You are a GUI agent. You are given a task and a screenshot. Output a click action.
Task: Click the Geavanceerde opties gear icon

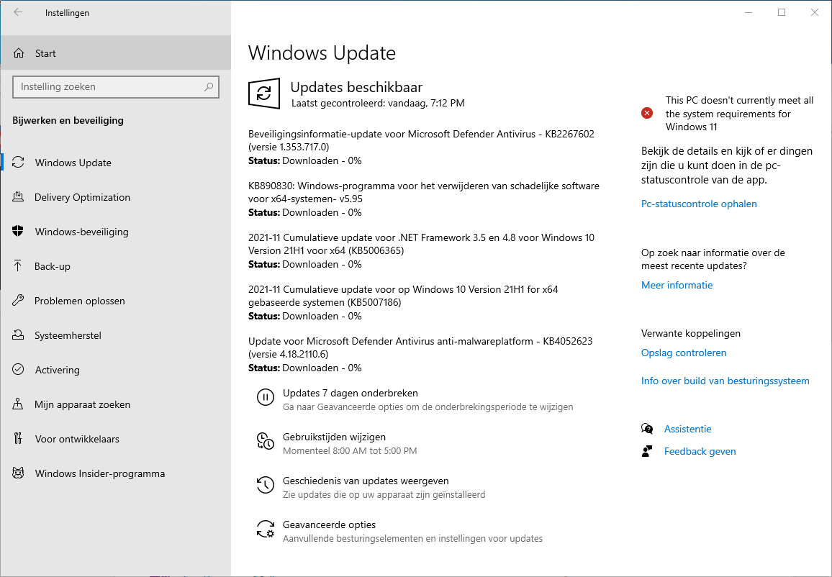tap(265, 530)
